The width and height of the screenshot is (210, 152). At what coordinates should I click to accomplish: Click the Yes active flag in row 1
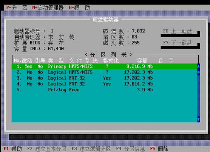click(28, 66)
